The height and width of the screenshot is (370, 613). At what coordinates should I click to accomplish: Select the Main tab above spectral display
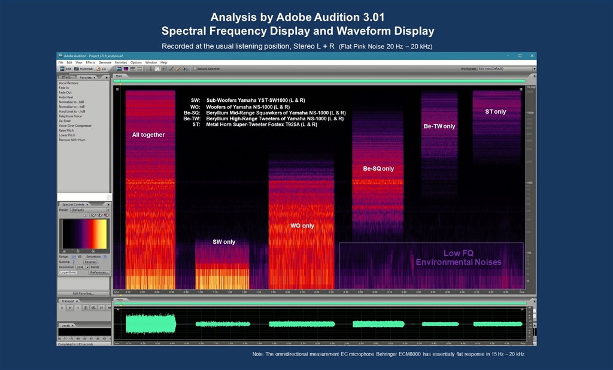(x=119, y=76)
